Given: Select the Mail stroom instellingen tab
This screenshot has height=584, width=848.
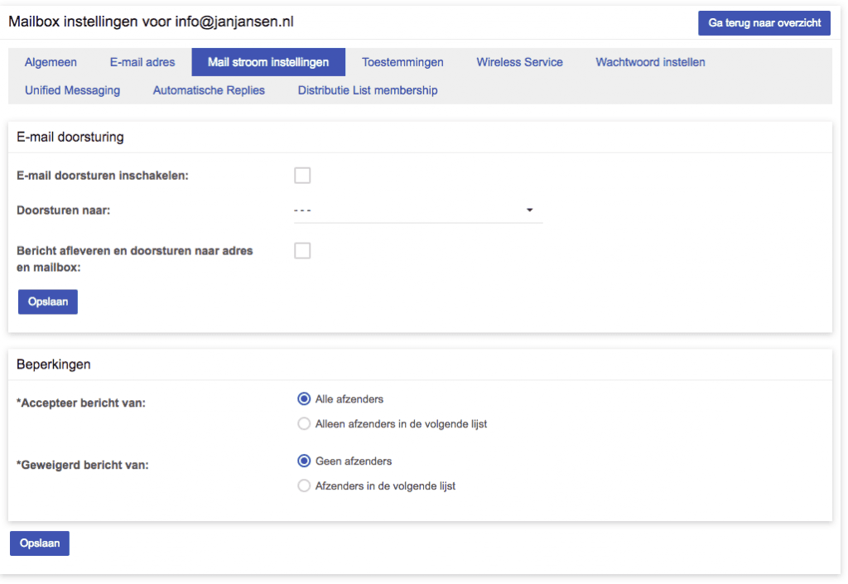Looking at the screenshot, I should click(x=268, y=62).
